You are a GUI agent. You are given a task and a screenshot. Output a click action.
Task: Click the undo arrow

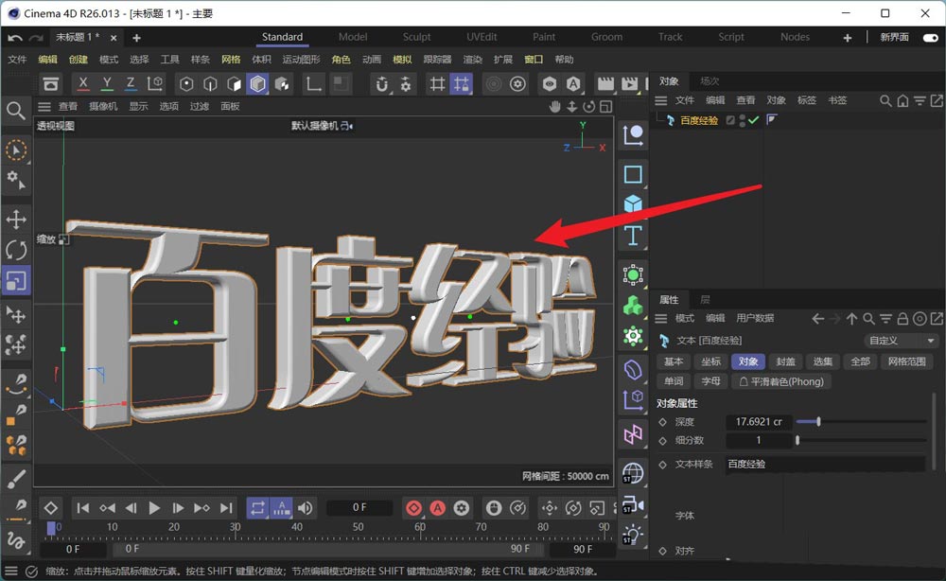(x=15, y=38)
